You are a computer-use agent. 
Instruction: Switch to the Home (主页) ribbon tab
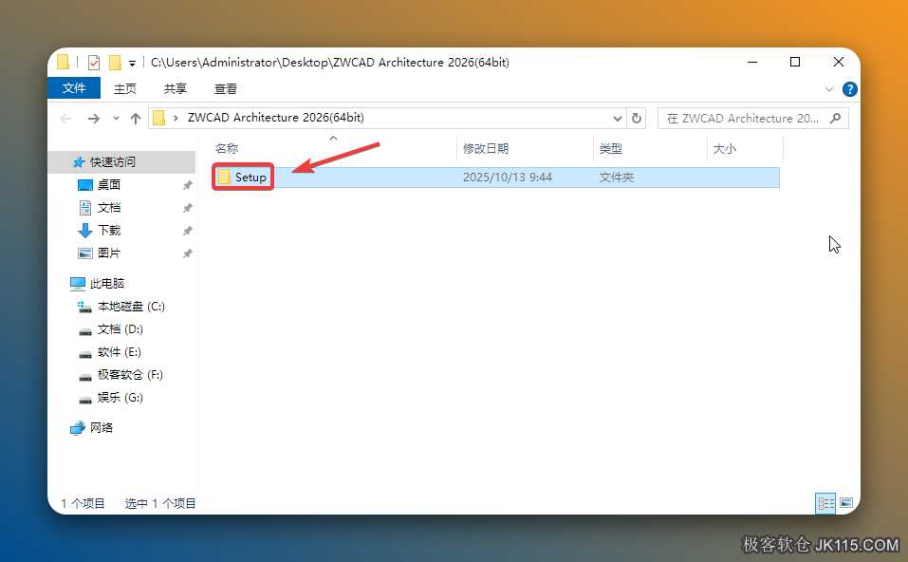point(124,88)
